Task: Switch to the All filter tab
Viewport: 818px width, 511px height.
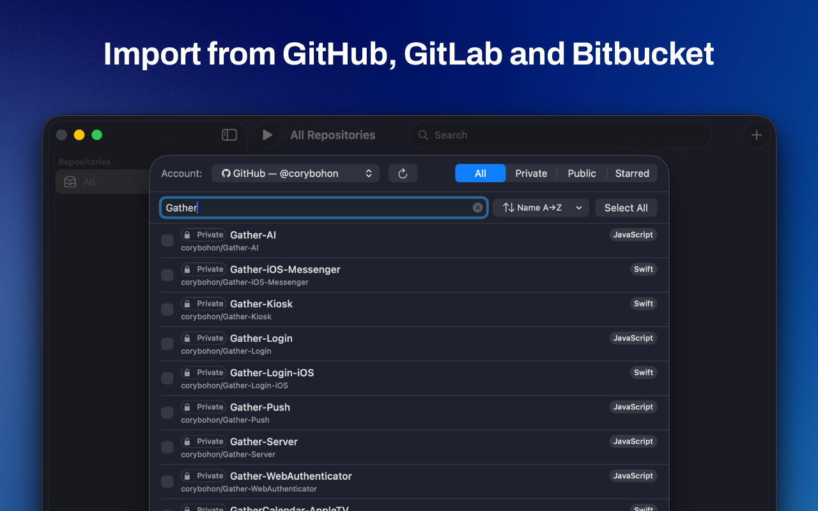Action: point(481,173)
